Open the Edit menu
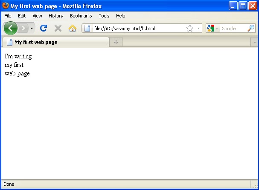This screenshot has height=190, width=259. pos(22,16)
